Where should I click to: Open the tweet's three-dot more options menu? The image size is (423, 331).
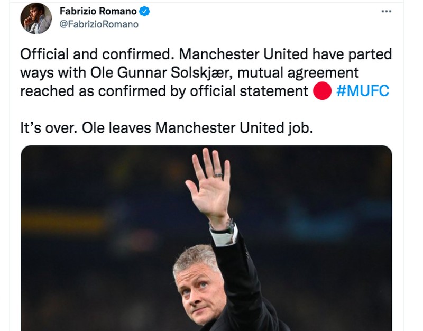click(386, 11)
